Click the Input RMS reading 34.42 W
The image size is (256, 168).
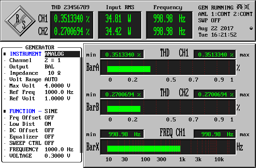[118, 31]
